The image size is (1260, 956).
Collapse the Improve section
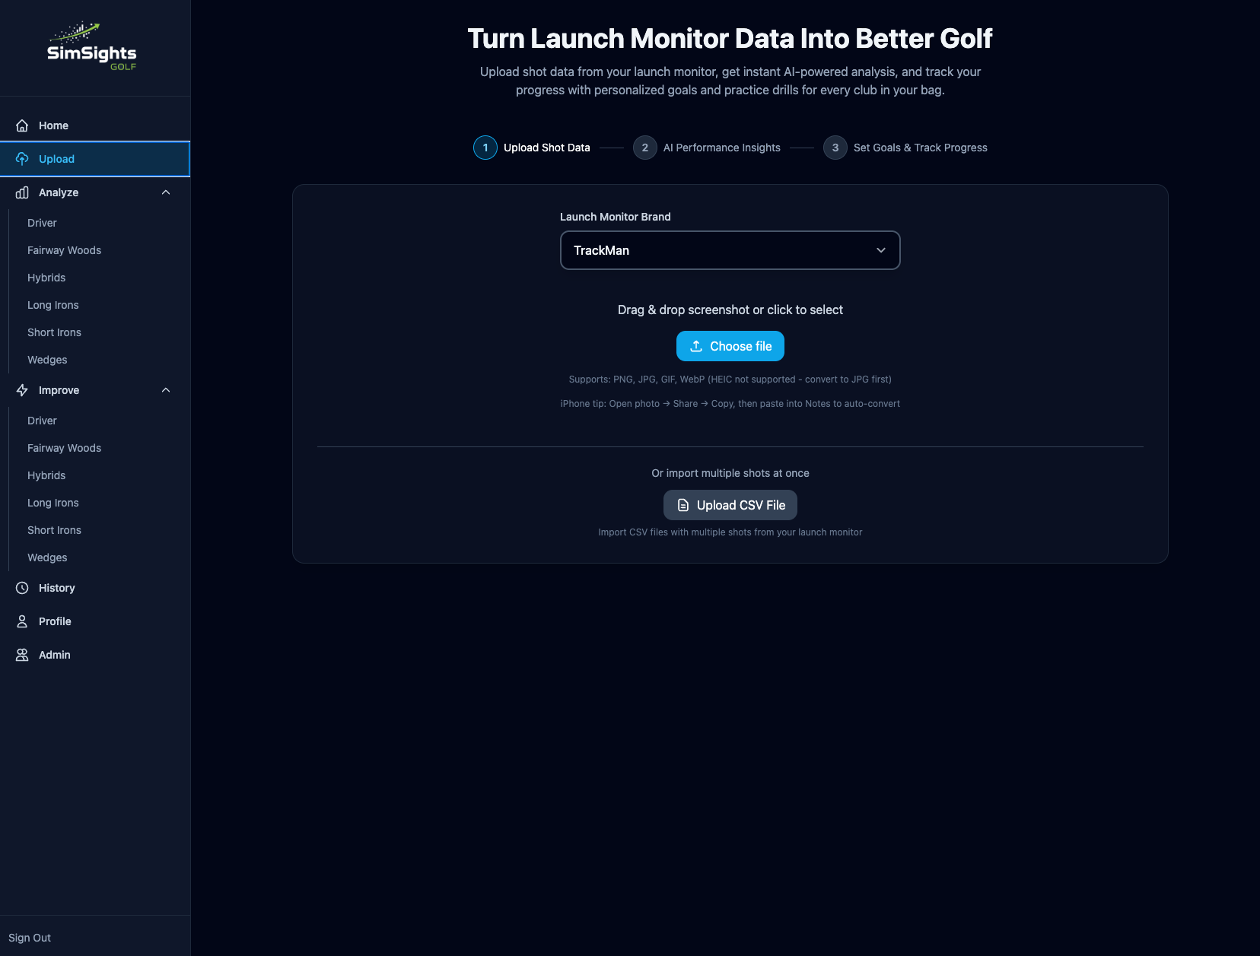click(166, 389)
